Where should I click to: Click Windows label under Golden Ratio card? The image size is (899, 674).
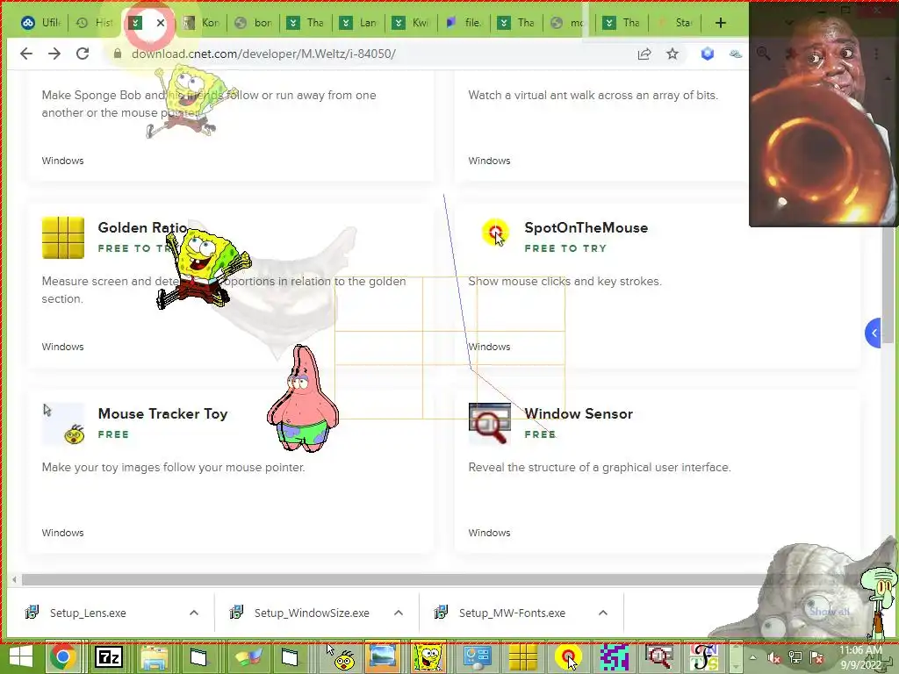pyautogui.click(x=62, y=347)
